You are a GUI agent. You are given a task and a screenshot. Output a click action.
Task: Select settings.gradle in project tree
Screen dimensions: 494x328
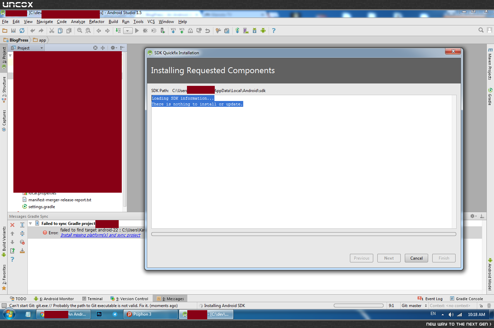point(42,207)
